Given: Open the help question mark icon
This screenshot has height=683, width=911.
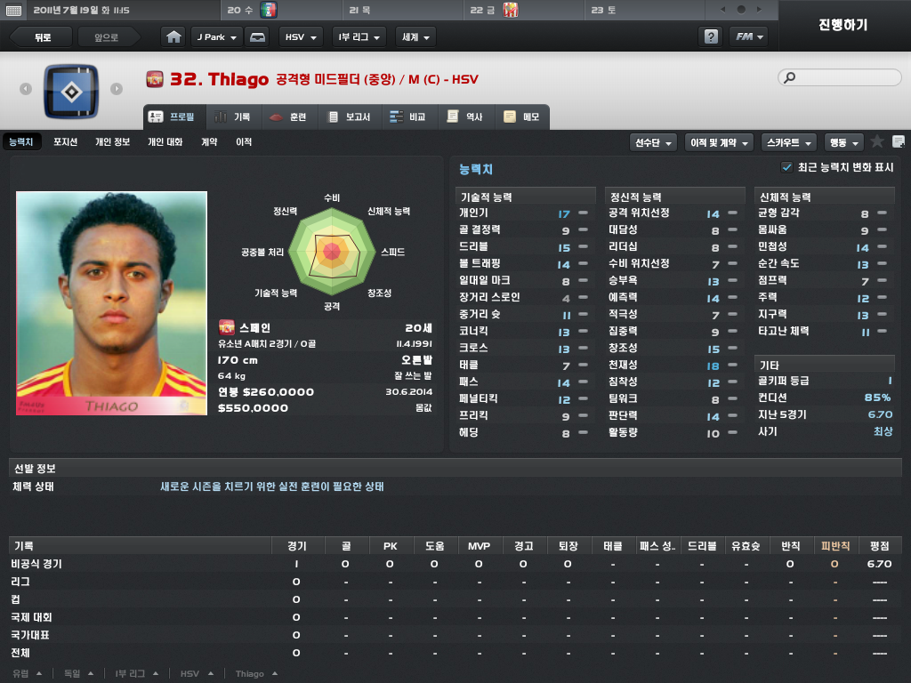Looking at the screenshot, I should [x=711, y=36].
